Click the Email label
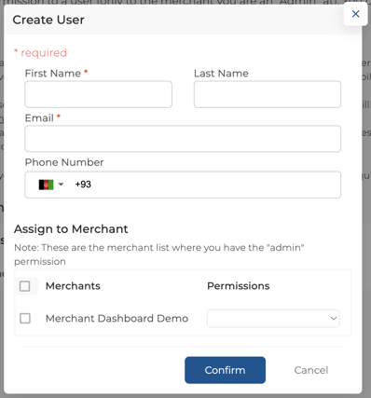 pos(39,118)
